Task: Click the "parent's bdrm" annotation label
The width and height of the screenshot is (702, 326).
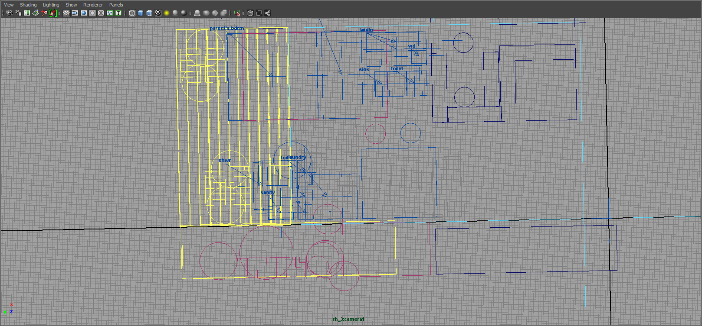Action: tap(227, 28)
